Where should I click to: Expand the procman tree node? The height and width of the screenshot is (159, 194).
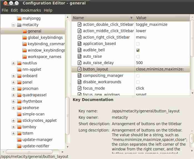(x=13, y=89)
